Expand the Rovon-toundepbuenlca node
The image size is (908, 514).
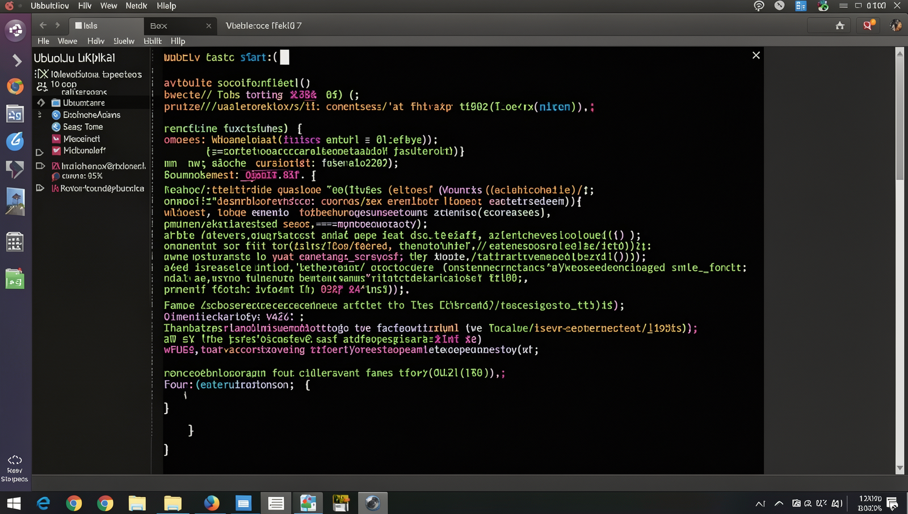coord(40,188)
